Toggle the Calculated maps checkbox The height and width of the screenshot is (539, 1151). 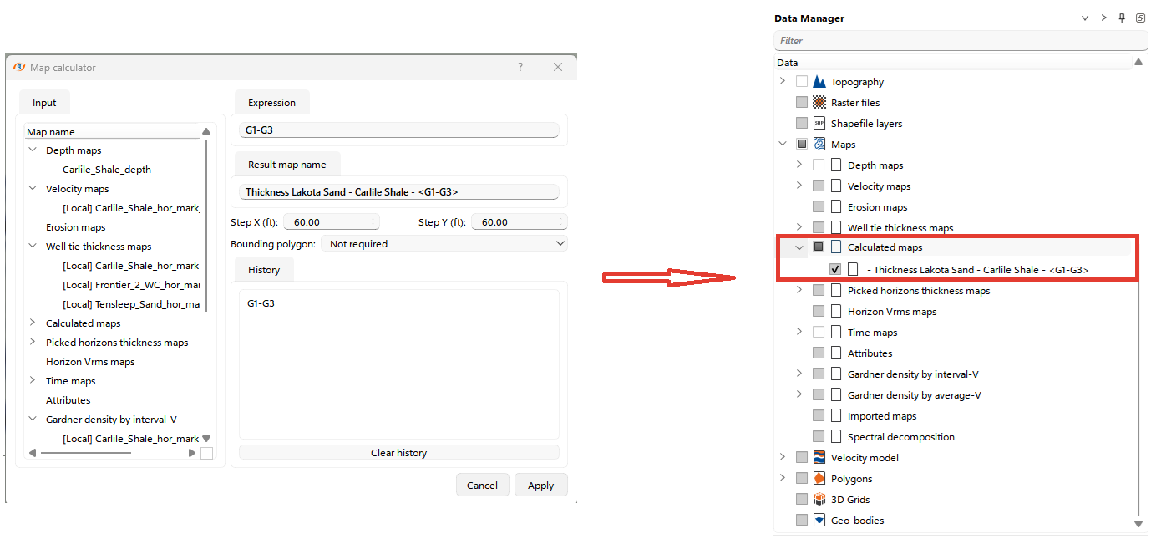point(819,247)
